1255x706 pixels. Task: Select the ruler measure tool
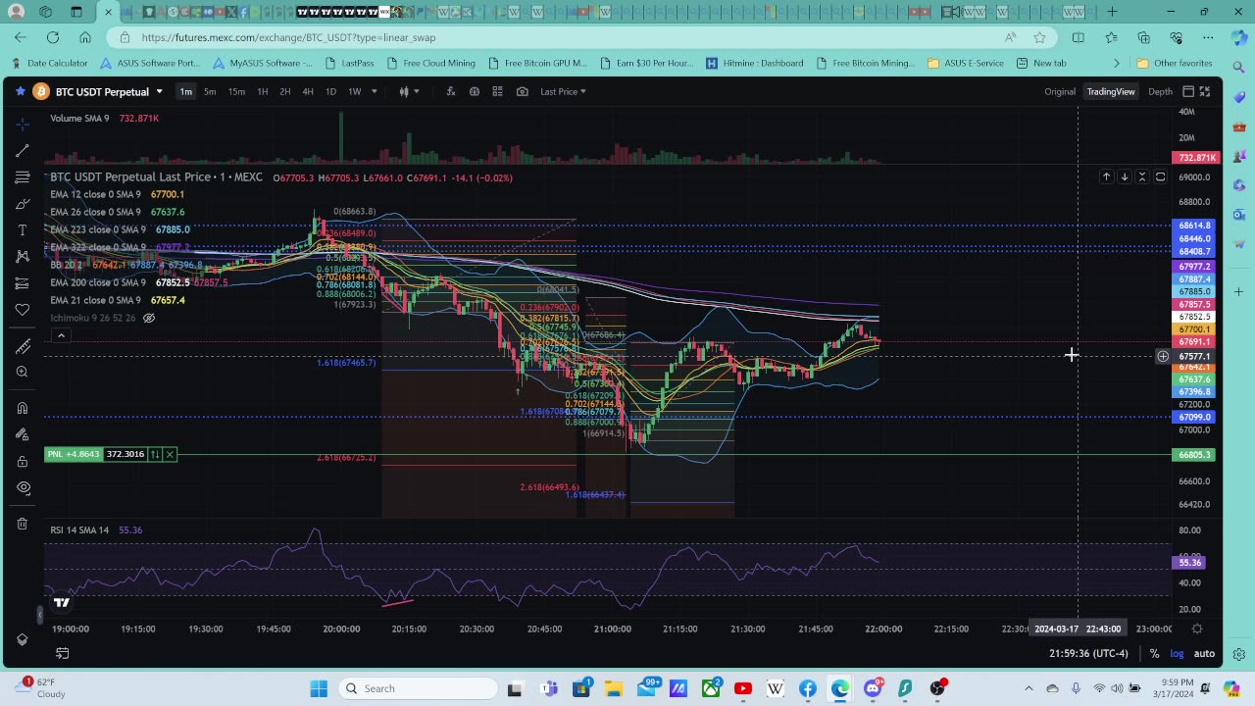point(23,345)
